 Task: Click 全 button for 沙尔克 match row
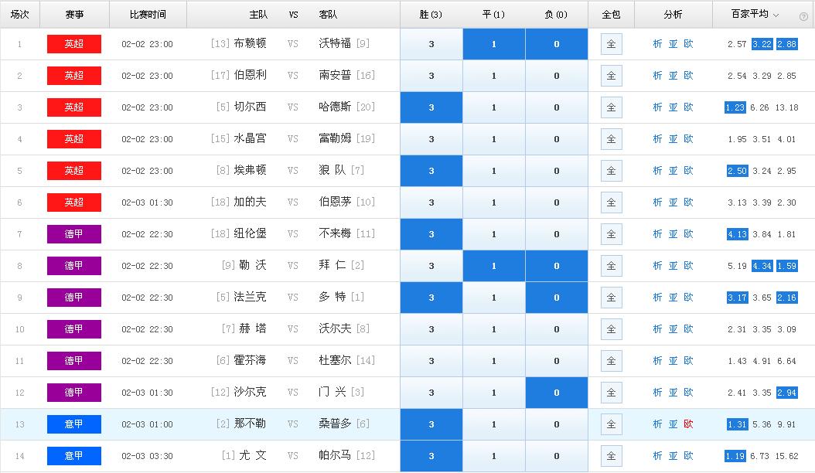coord(611,393)
